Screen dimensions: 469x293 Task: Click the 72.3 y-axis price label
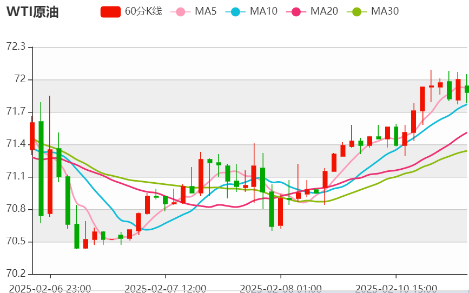16,48
